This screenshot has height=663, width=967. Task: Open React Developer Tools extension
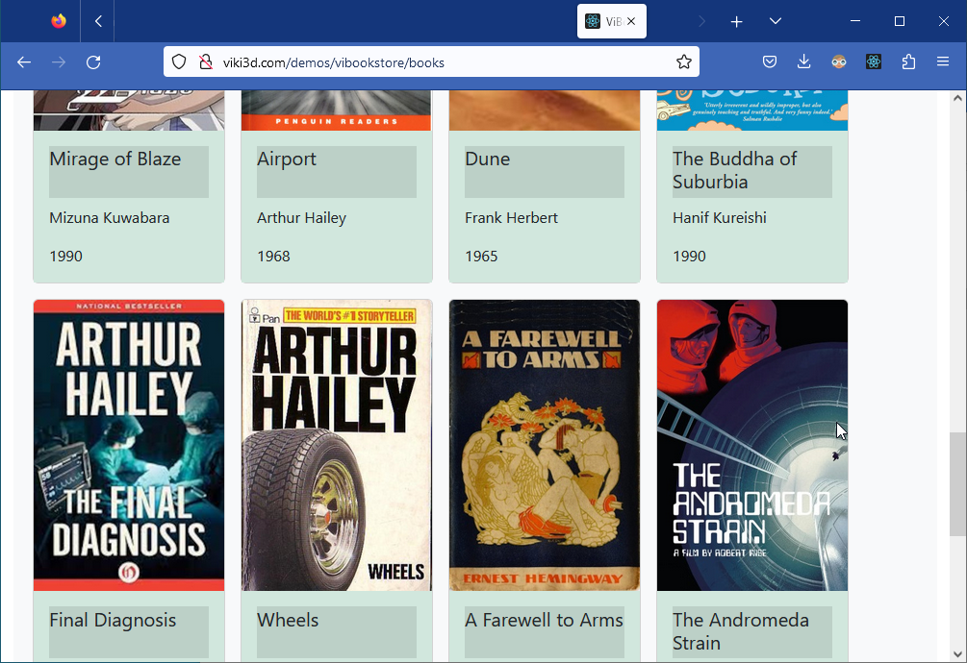point(874,61)
